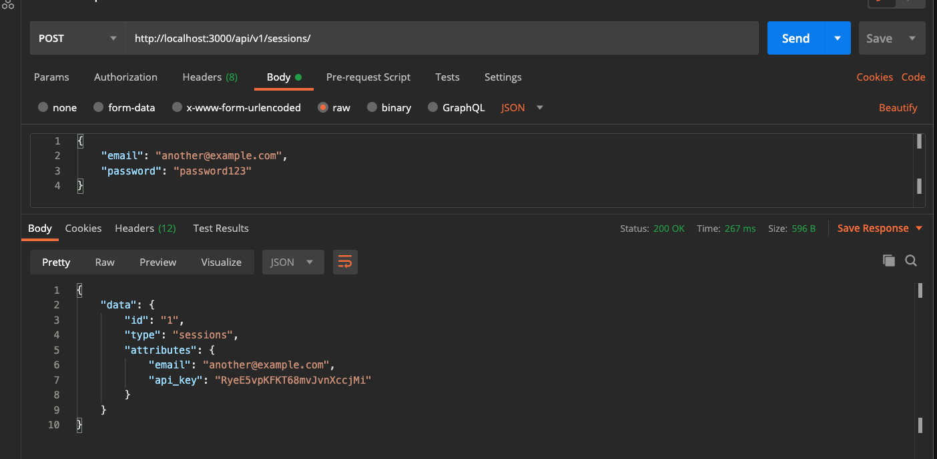Open the request body JSON format dropdown

click(522, 107)
